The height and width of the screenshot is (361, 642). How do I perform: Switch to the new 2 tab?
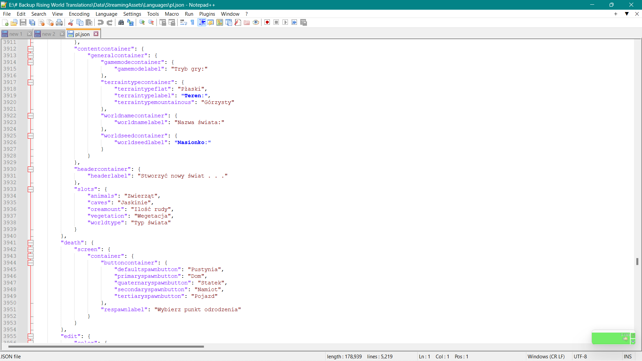point(48,34)
